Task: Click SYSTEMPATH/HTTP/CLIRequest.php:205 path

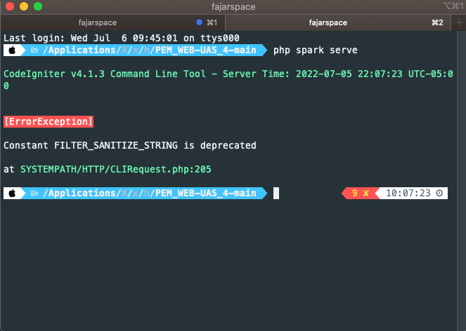Action: pos(115,169)
